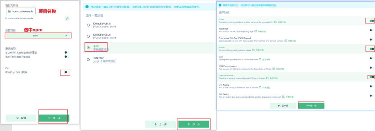Toggle 无新手指引的脚手架项目 switch
Screen dimensions: 375x131
(x=67, y=57)
